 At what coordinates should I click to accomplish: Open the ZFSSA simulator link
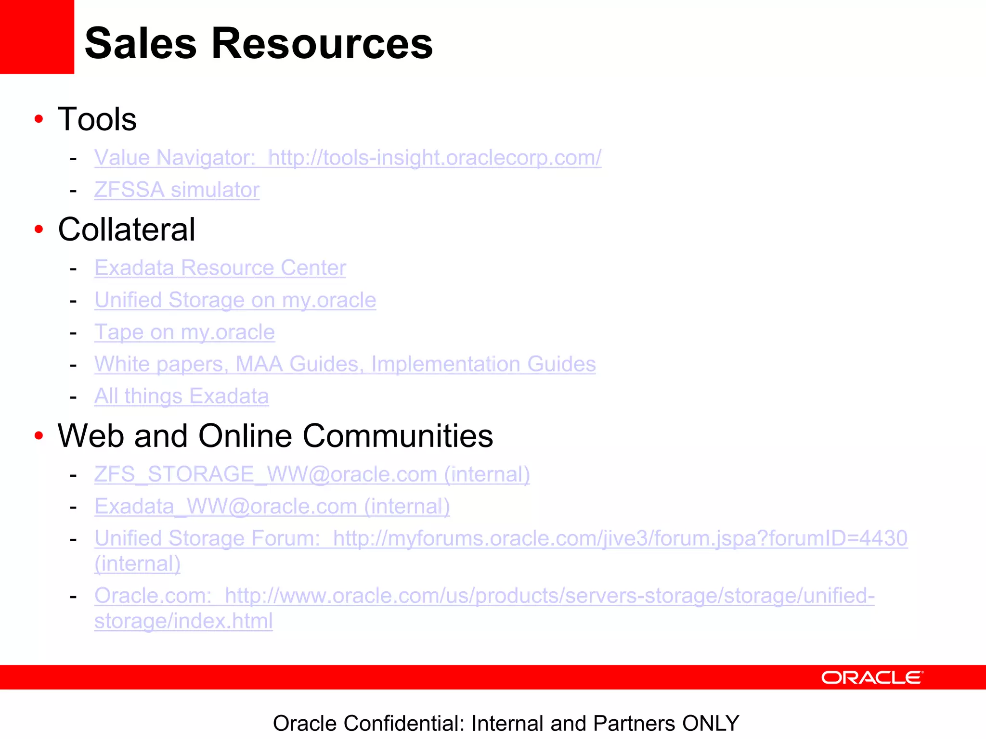pos(177,190)
